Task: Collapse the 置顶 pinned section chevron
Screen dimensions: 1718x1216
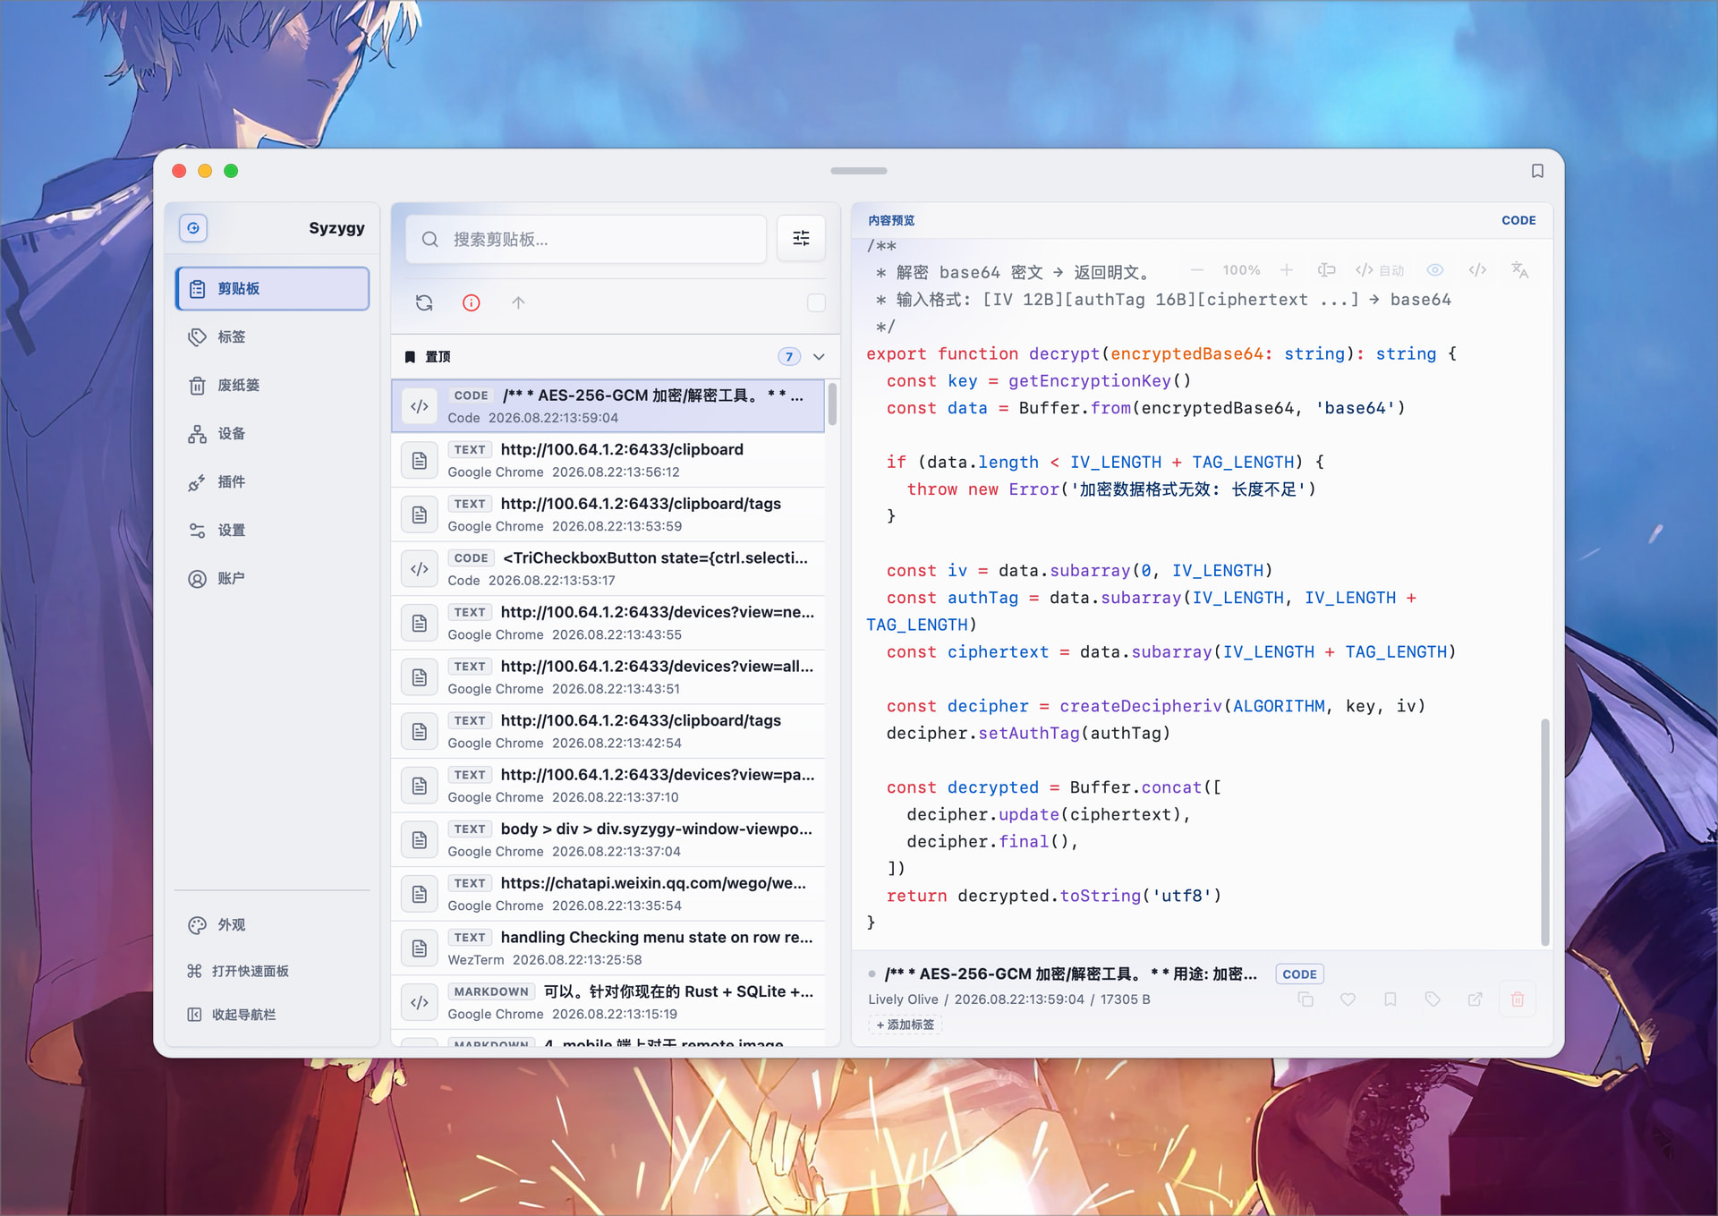Action: pyautogui.click(x=819, y=356)
